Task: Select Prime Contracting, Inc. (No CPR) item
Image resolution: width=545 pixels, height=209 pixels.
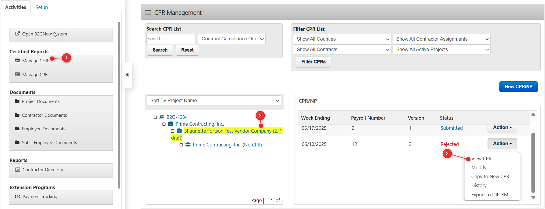Action: (227, 145)
